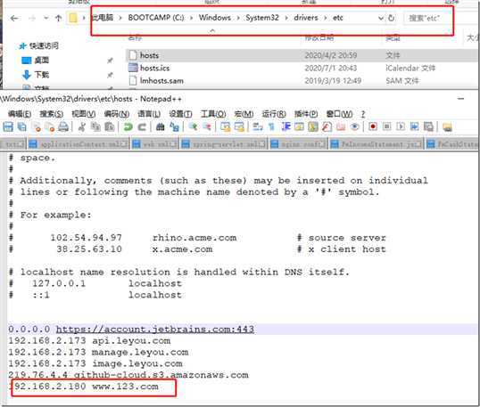Click macro playback icon
Viewport: 480px width, 407px height.
[401, 126]
